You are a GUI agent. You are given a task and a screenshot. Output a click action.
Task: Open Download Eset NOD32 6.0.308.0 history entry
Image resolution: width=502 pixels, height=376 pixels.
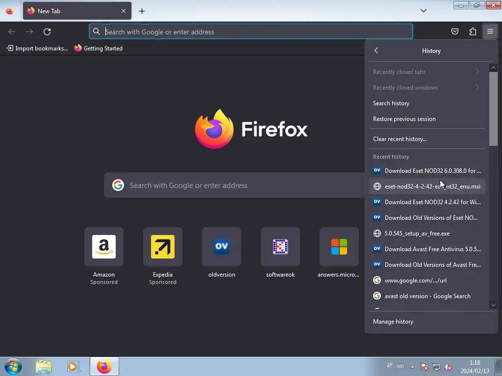click(x=427, y=171)
